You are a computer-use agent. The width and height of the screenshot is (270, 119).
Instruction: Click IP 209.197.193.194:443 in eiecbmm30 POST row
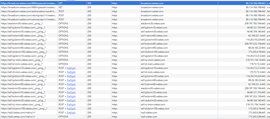click(255, 88)
